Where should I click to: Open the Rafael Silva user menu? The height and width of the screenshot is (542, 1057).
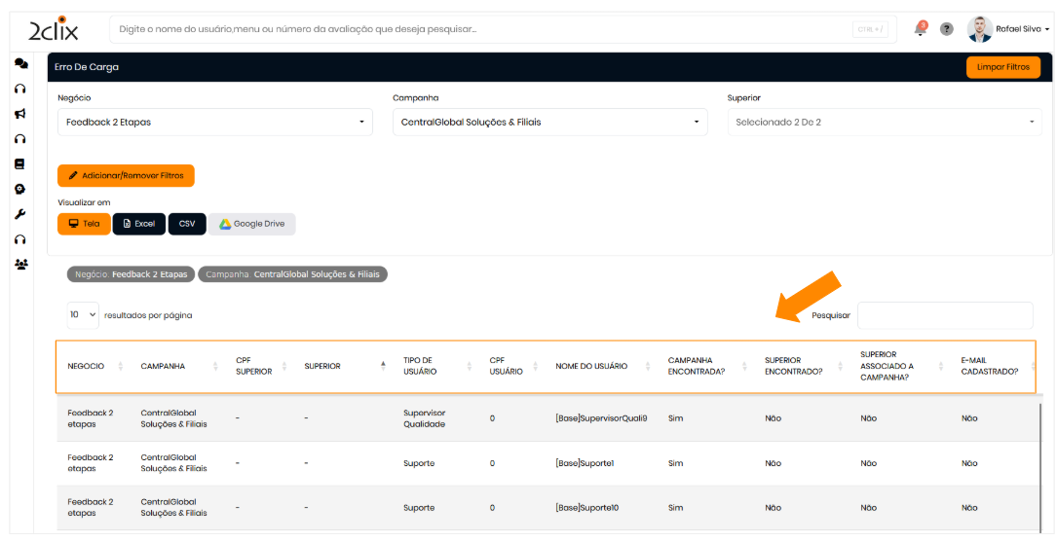(1009, 29)
